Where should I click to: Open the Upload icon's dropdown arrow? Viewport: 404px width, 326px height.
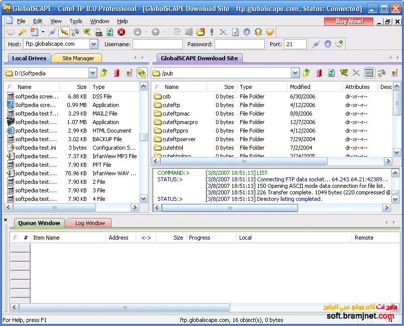(164, 32)
